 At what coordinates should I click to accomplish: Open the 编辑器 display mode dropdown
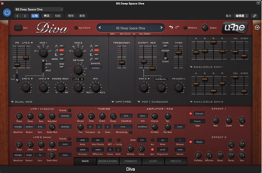click(241, 16)
